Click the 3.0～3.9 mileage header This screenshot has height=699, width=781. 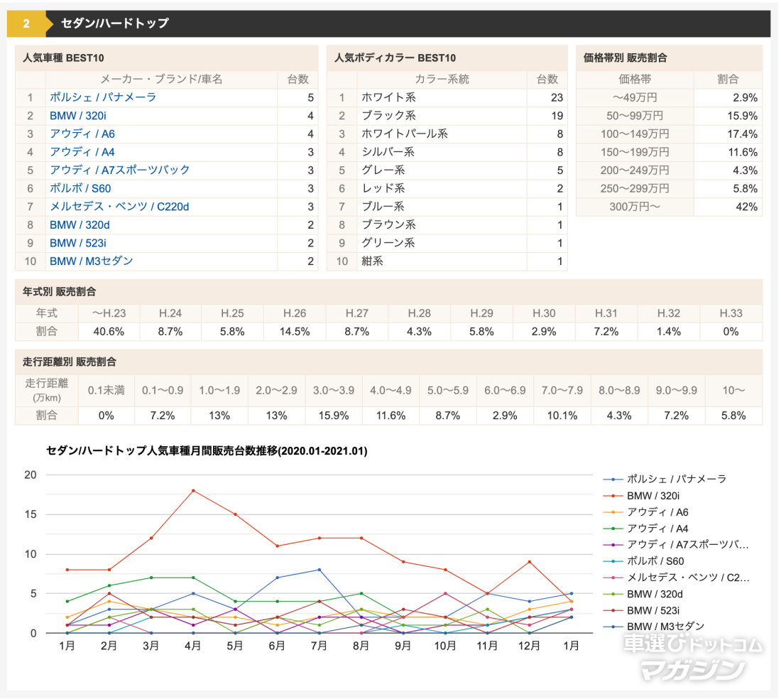coord(334,390)
